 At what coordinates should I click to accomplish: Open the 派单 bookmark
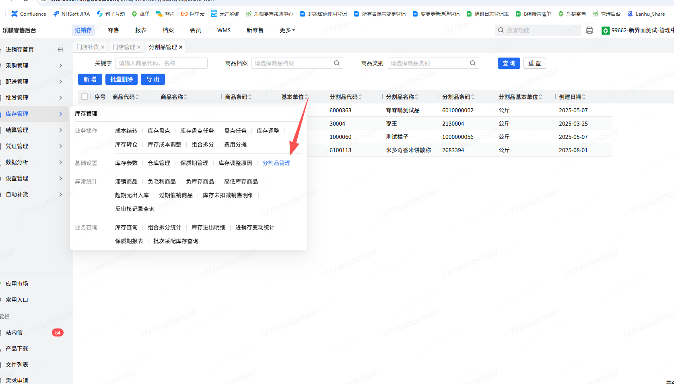point(140,14)
